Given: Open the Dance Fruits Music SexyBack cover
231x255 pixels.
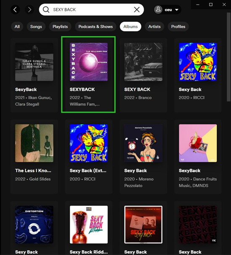Looking at the screenshot, I should (198, 143).
